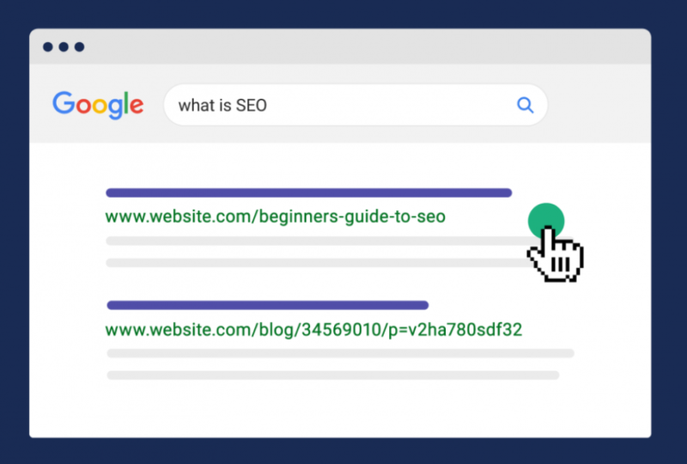This screenshot has width=687, height=464.
Task: Click the gray browser window title bar
Action: [x=340, y=46]
